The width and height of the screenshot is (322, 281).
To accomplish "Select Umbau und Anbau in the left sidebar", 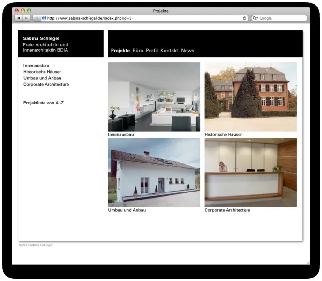I will tap(42, 78).
